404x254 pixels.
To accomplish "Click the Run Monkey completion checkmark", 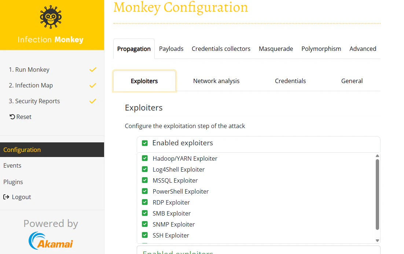I will point(93,70).
